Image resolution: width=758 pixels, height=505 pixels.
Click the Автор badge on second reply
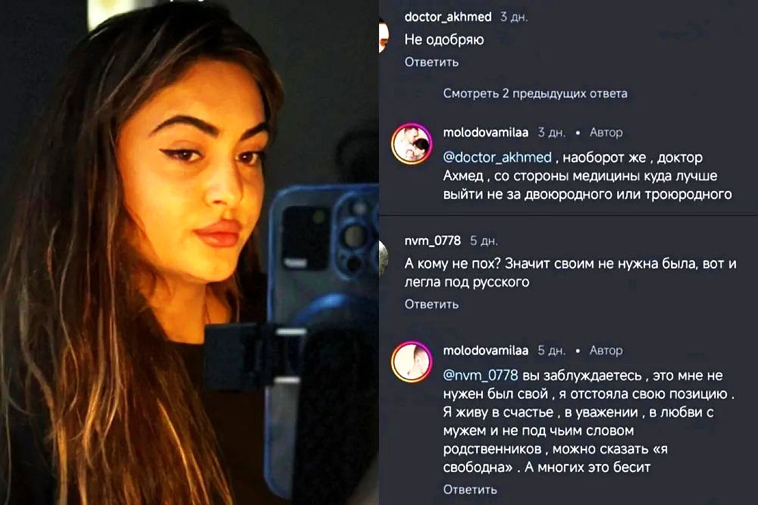click(606, 351)
